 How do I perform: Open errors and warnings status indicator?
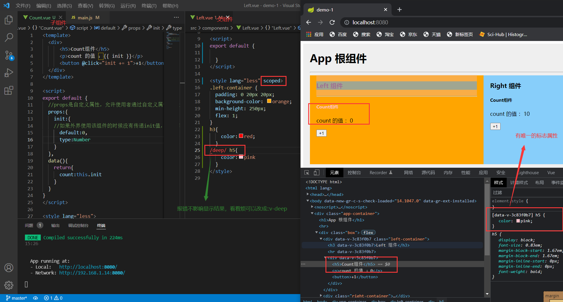click(x=53, y=298)
